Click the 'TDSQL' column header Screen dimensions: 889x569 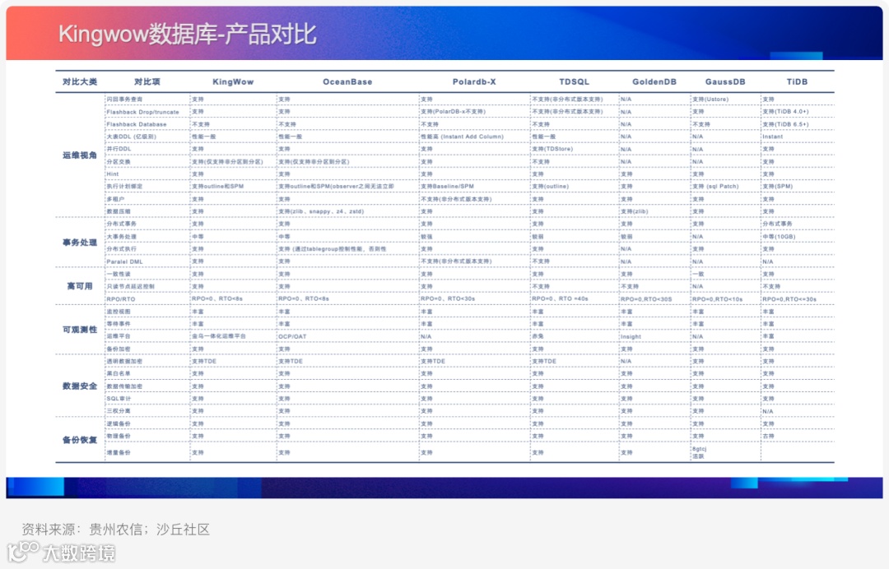(575, 81)
